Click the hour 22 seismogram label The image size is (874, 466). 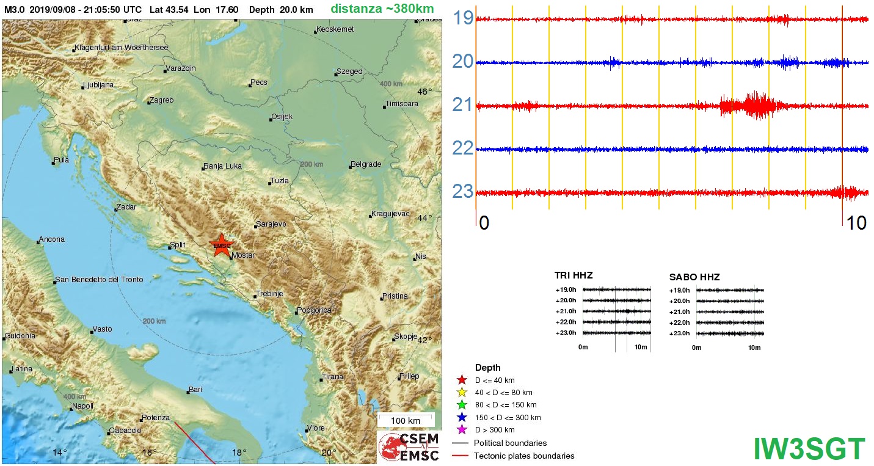click(x=463, y=148)
